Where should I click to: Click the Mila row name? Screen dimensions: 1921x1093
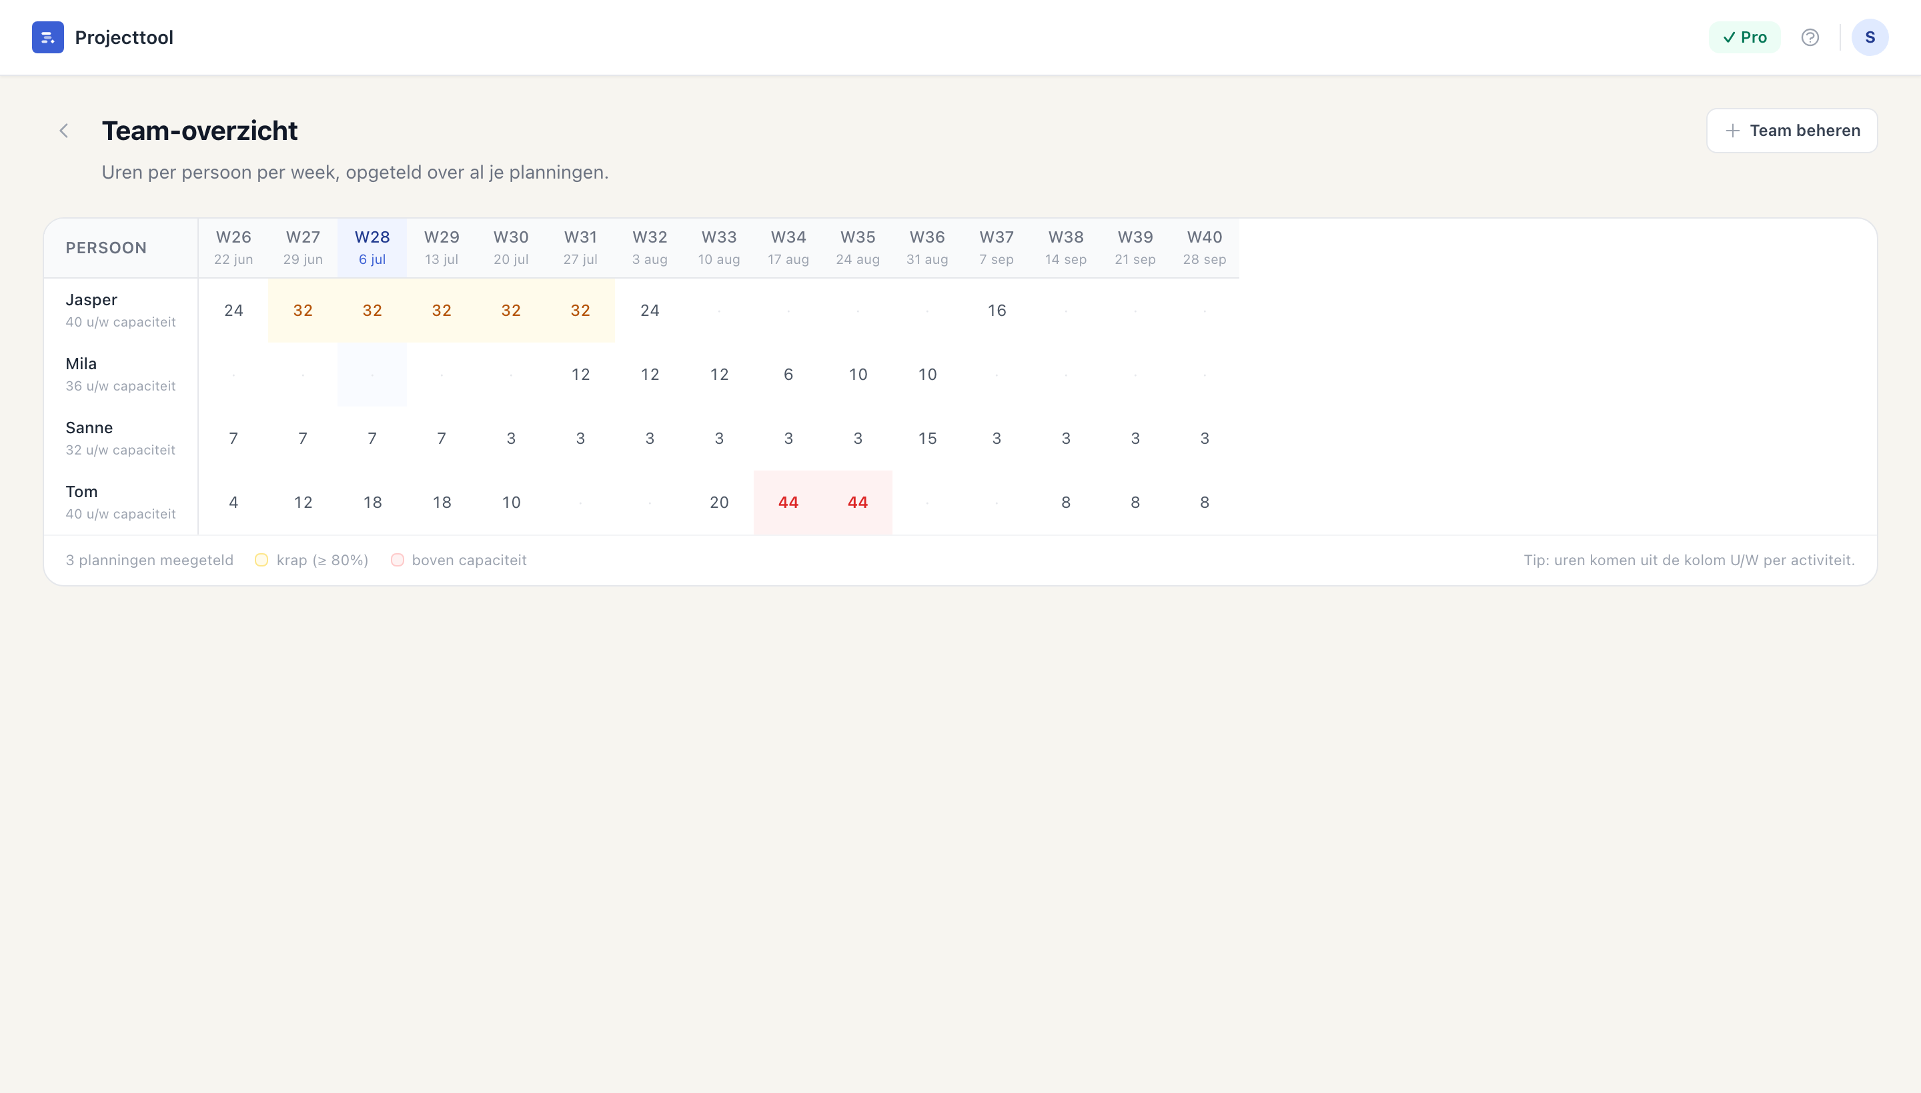81,363
